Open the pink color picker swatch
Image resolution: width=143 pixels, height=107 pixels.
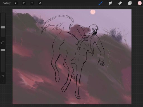click(140, 3)
